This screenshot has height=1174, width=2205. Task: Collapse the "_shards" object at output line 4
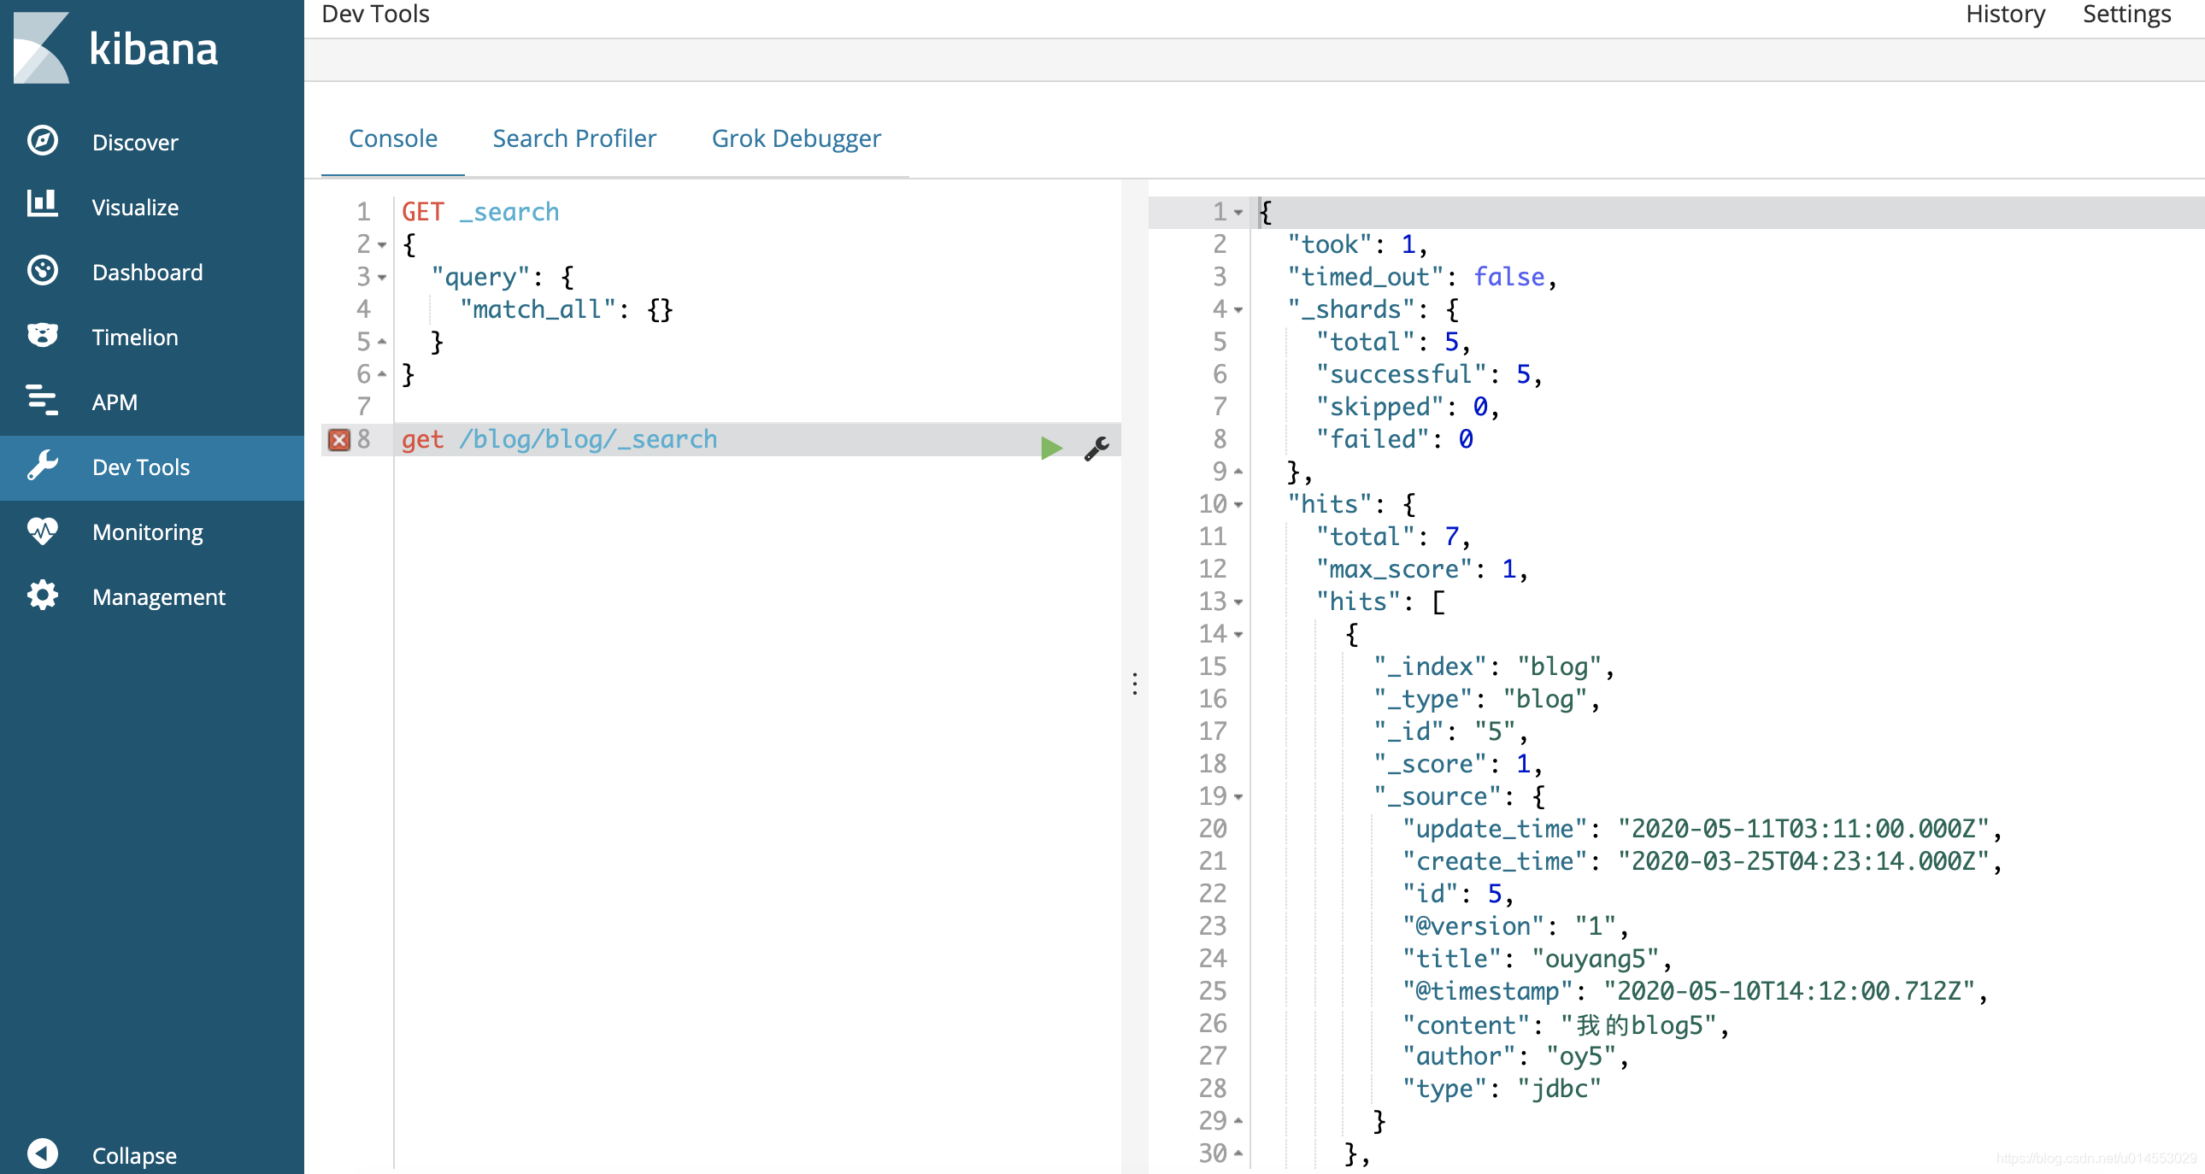[1238, 310]
